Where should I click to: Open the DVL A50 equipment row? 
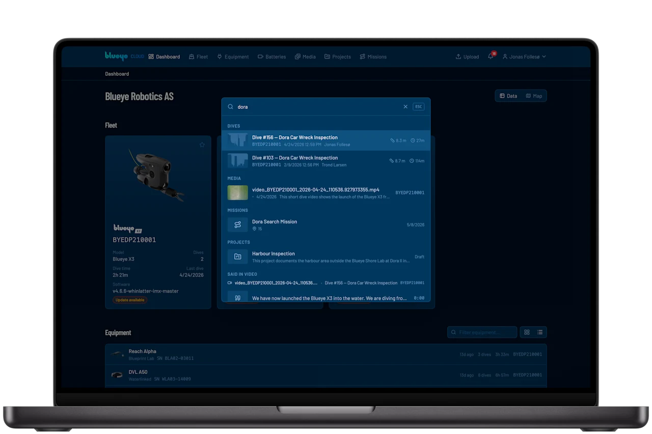[326, 375]
